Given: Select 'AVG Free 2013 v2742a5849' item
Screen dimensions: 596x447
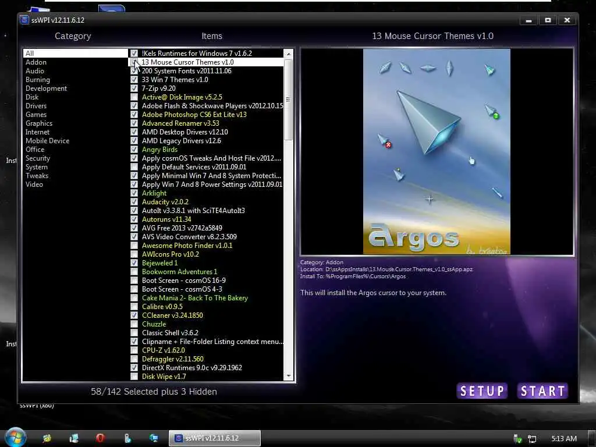Looking at the screenshot, I should click(x=182, y=228).
